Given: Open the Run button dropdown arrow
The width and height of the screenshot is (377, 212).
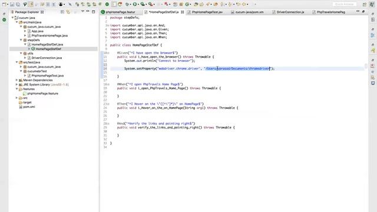Looking at the screenshot, I should click(x=138, y=5).
